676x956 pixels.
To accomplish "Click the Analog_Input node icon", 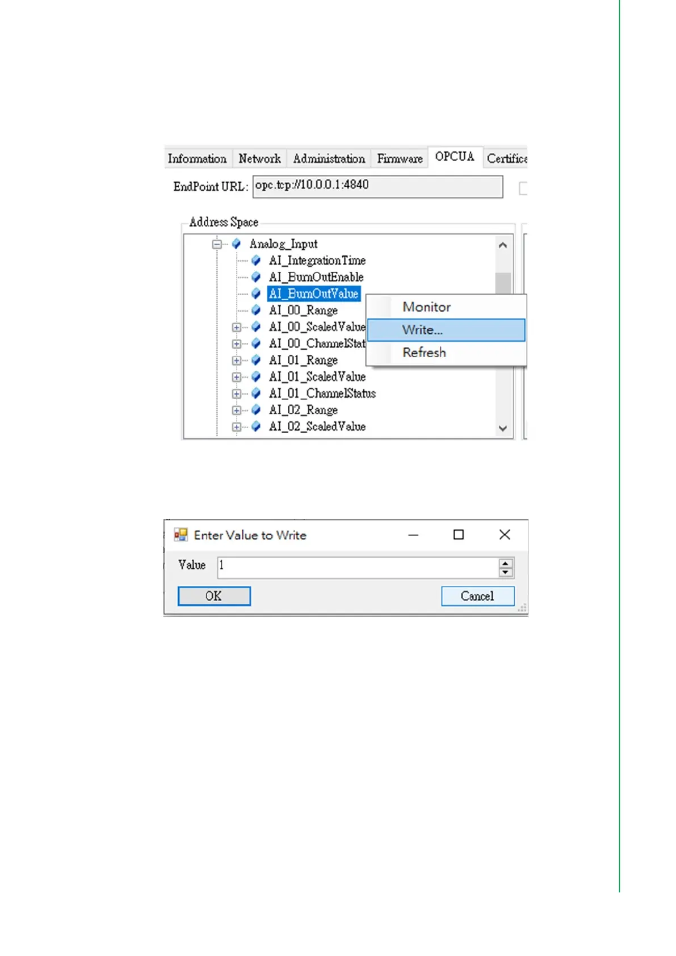I will tap(236, 244).
